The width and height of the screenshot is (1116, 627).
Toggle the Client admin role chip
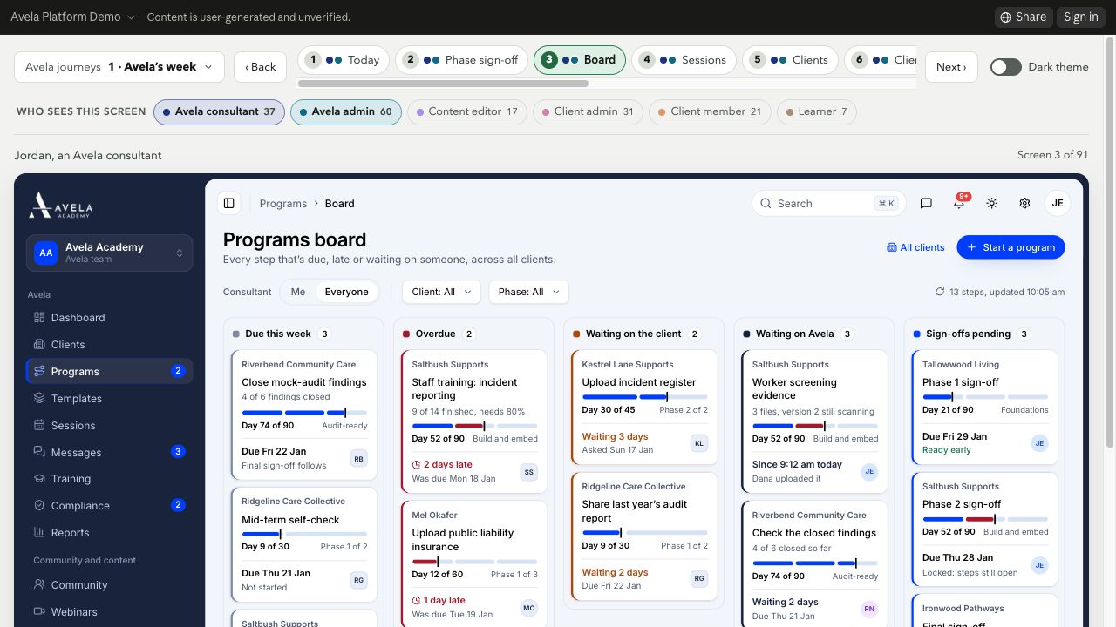click(x=588, y=111)
